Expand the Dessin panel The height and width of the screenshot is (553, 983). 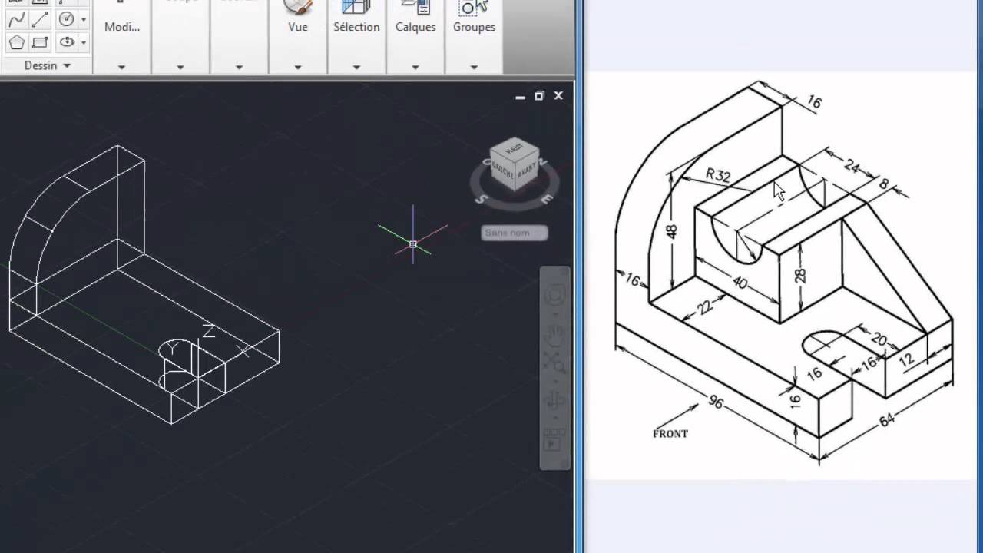click(47, 65)
